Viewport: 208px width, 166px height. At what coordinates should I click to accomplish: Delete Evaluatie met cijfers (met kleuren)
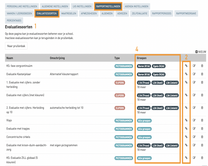pyautogui.click(x=202, y=95)
